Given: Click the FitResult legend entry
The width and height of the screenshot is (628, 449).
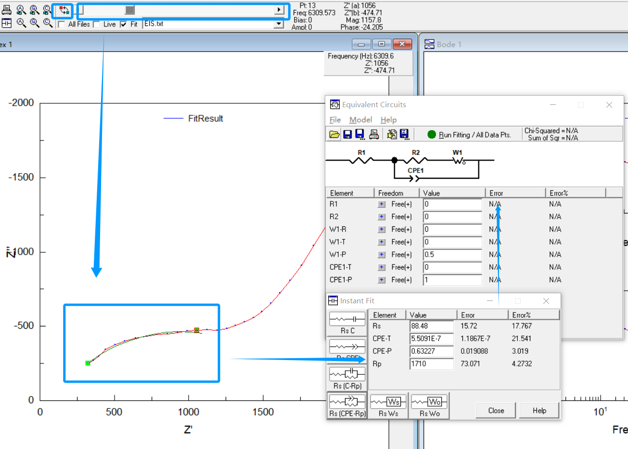Looking at the screenshot, I should pos(193,118).
